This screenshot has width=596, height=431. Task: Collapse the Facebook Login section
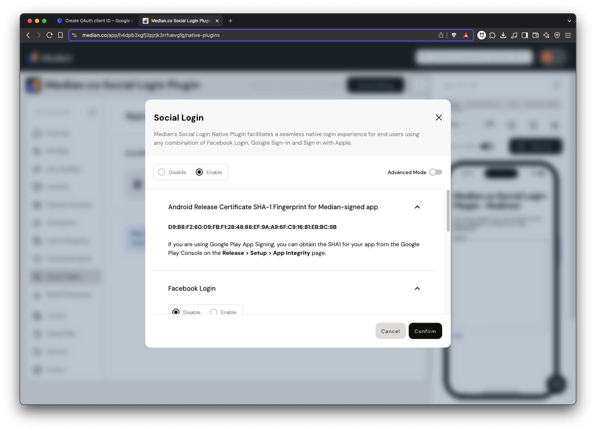(417, 289)
